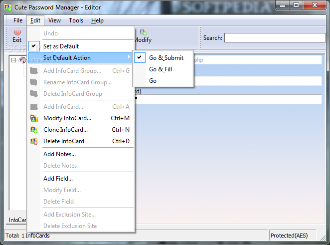Choose Add Field... menu entry
The height and width of the screenshot is (245, 330).
tap(81, 179)
